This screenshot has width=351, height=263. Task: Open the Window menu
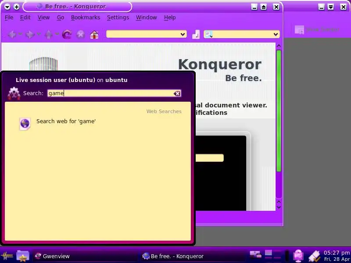(147, 18)
